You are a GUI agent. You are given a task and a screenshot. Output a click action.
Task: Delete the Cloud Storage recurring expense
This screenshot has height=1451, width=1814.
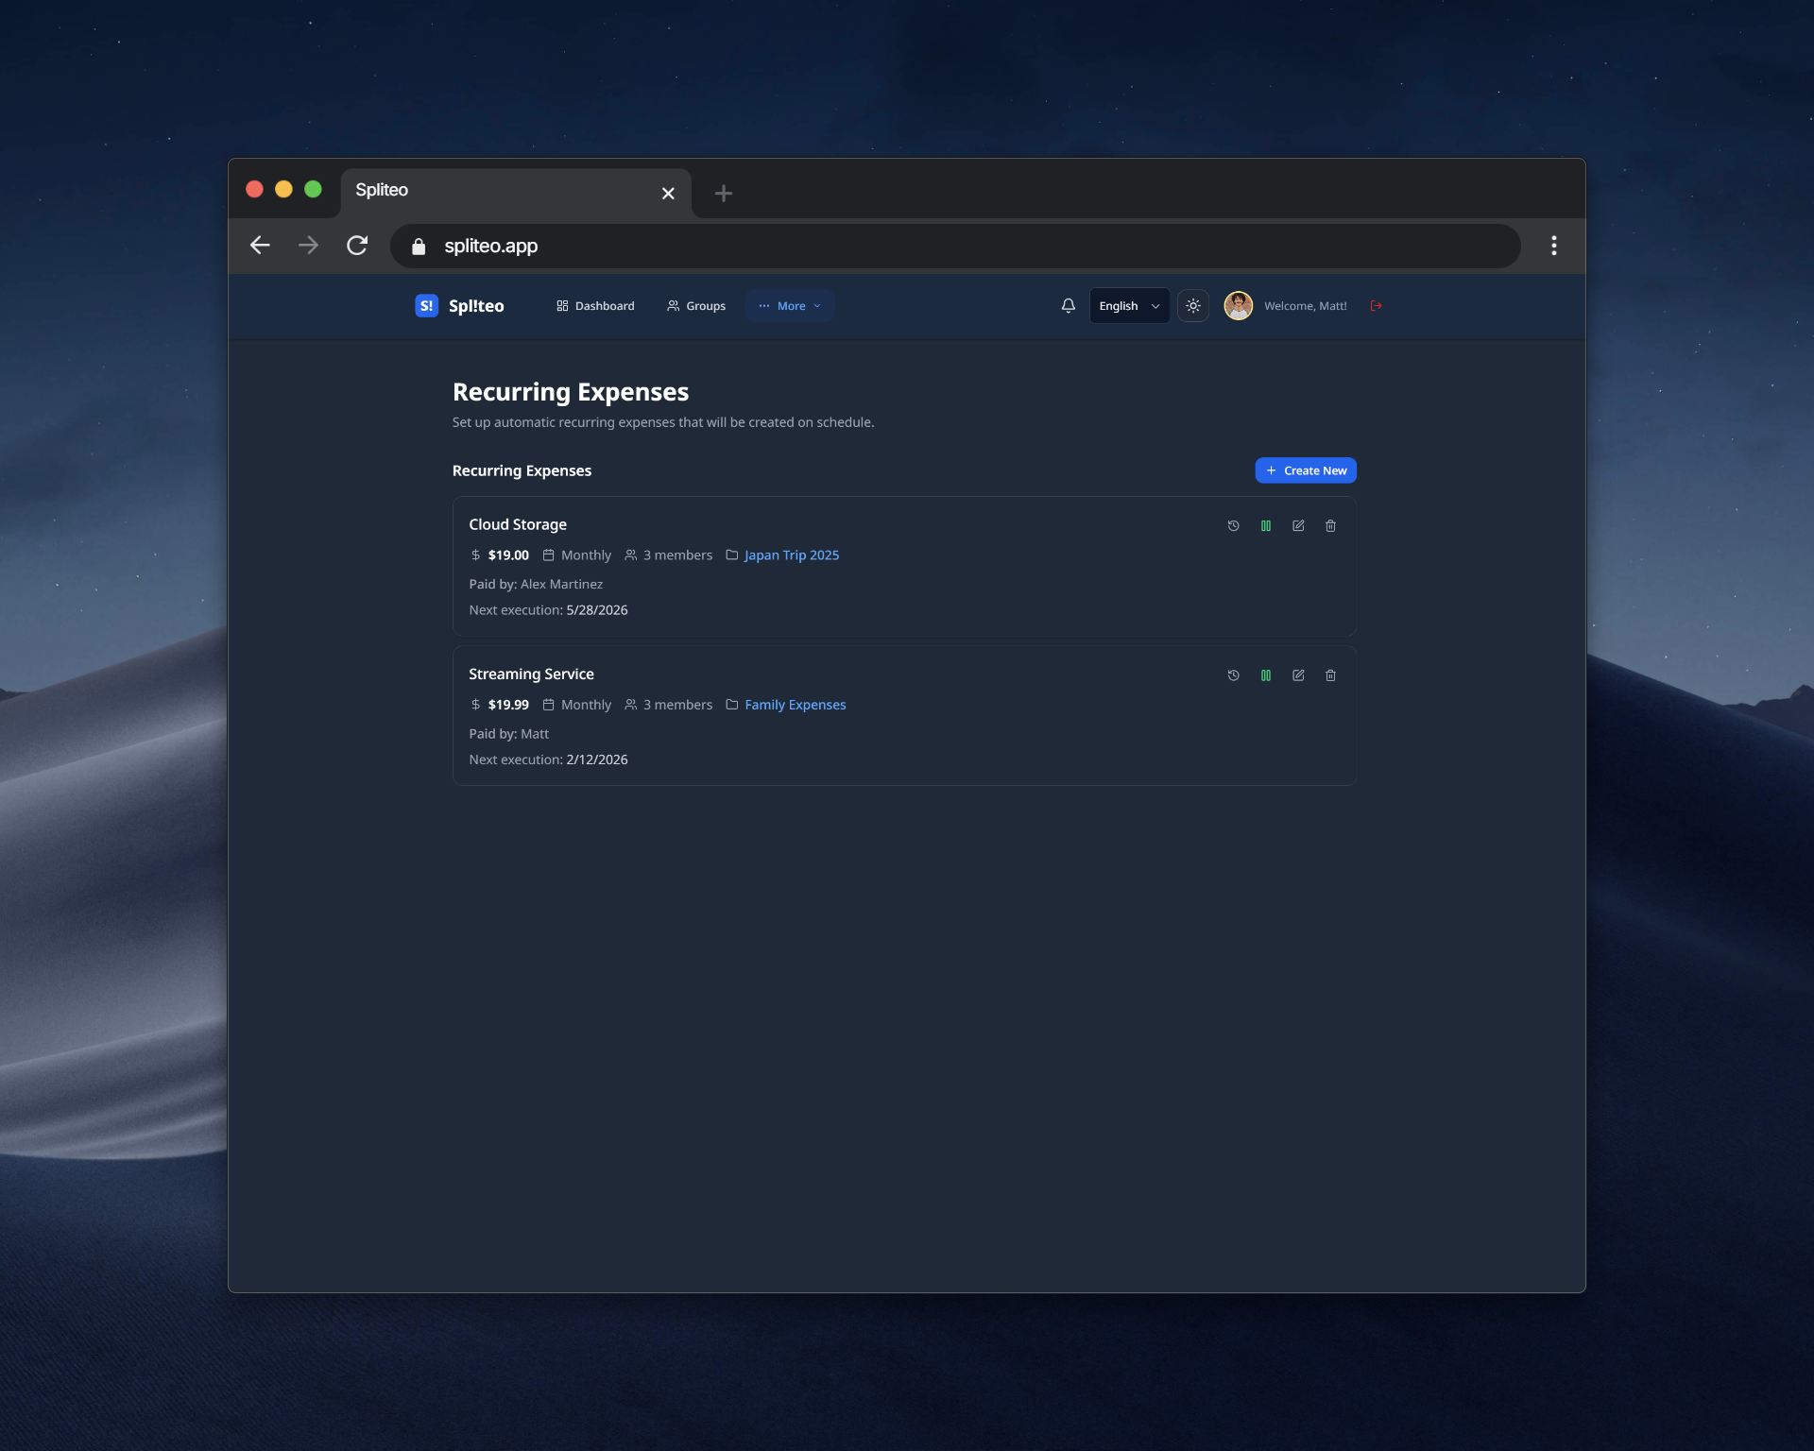[x=1330, y=526]
